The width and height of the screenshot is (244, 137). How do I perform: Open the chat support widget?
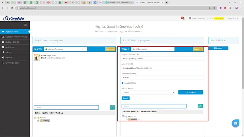[x=236, y=123]
